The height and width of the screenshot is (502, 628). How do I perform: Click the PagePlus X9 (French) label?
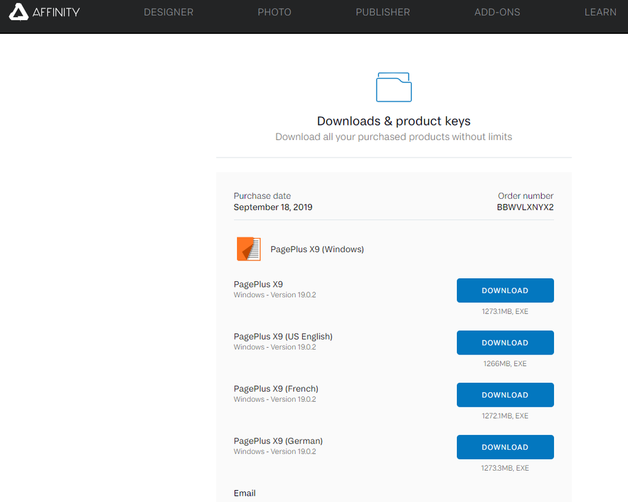[x=276, y=388]
